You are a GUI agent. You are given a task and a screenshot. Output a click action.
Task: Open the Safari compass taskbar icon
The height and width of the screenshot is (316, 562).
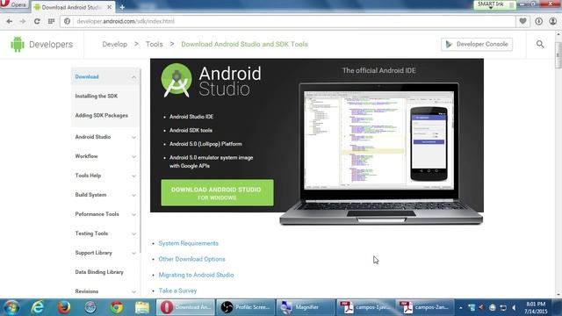pyautogui.click(x=90, y=307)
